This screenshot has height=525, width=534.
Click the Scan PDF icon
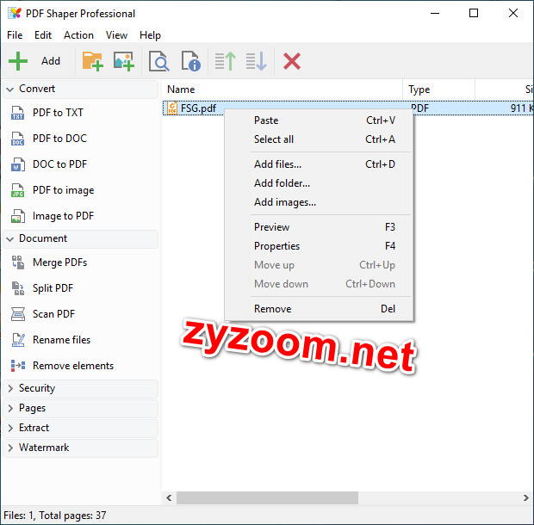coord(18,314)
